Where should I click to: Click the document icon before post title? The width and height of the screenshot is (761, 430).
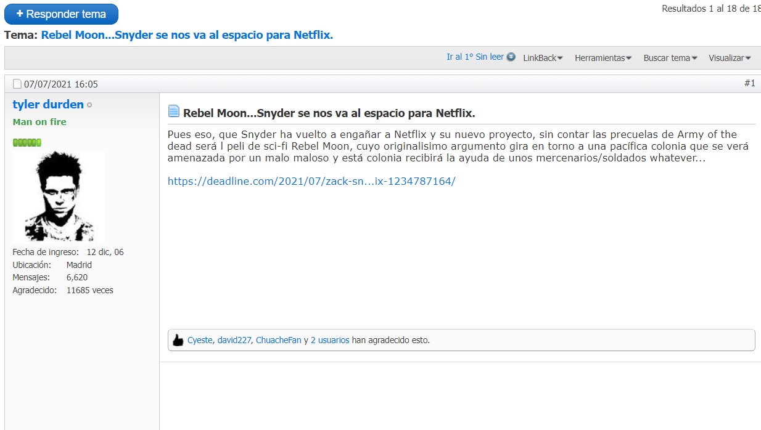coord(174,112)
